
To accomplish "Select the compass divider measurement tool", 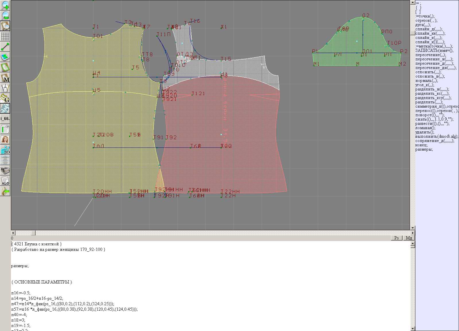I will coord(5,88).
